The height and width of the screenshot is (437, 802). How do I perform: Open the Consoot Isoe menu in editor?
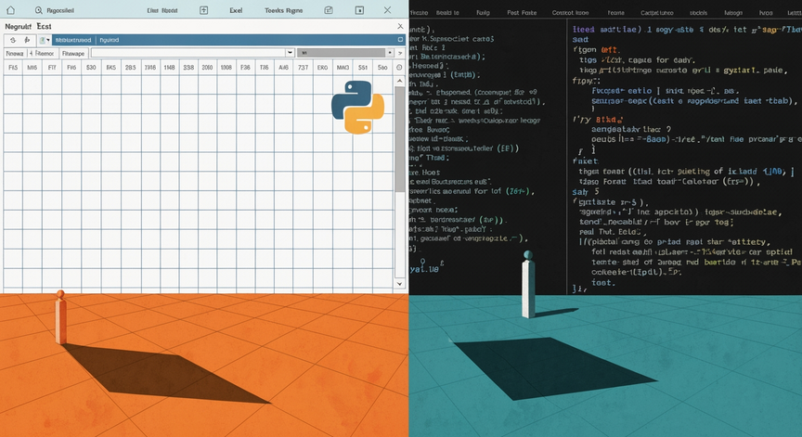570,13
